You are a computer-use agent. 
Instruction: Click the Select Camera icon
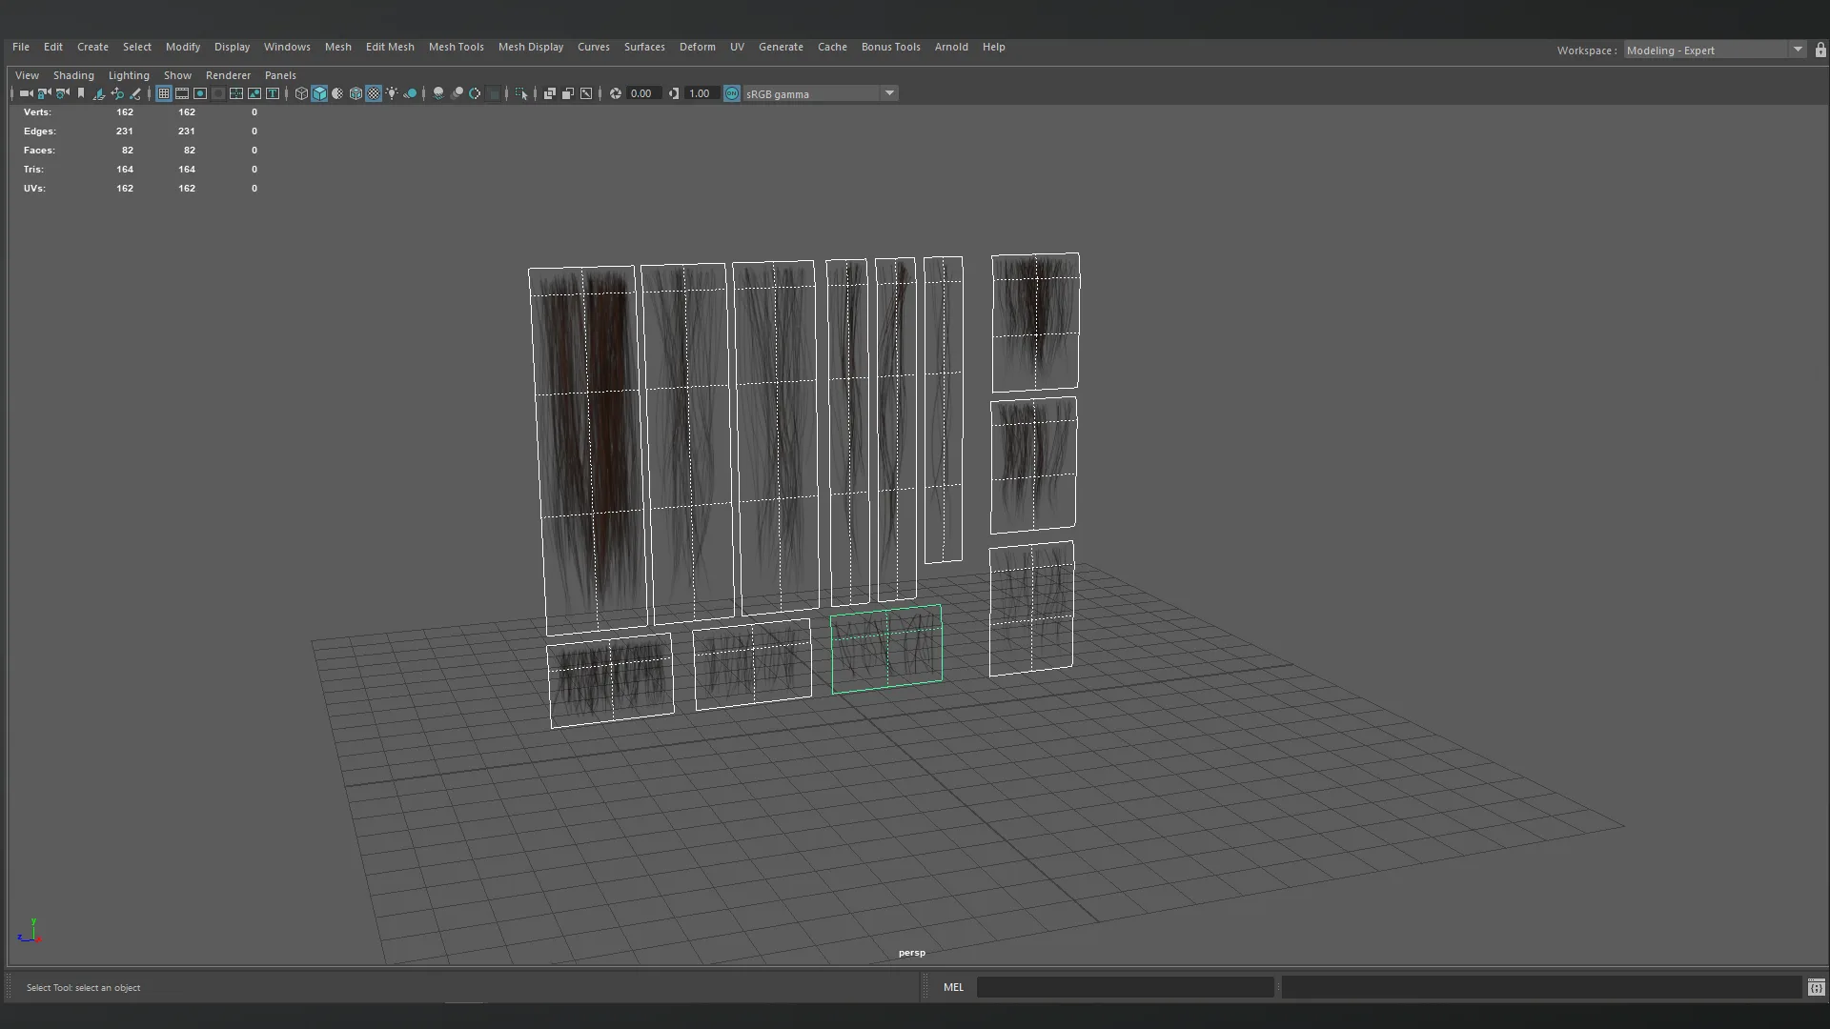[27, 93]
